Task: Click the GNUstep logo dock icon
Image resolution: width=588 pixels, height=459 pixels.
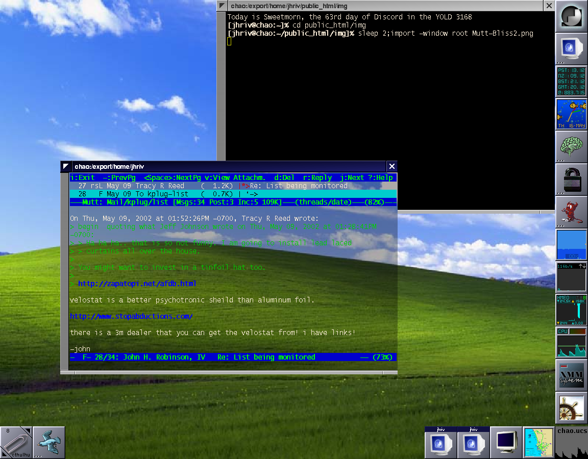Action: pyautogui.click(x=571, y=17)
